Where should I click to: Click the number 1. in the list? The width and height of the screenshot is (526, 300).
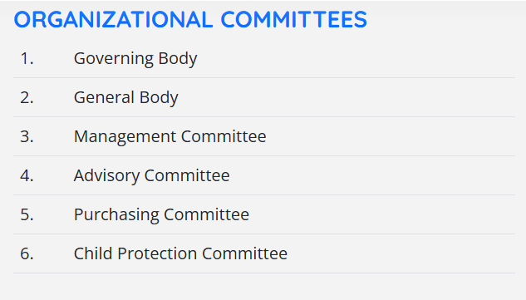pyautogui.click(x=27, y=59)
